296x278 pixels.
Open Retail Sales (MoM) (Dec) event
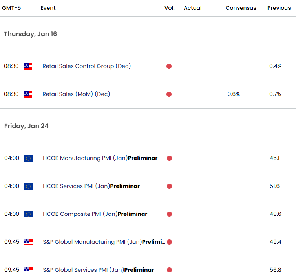click(76, 94)
